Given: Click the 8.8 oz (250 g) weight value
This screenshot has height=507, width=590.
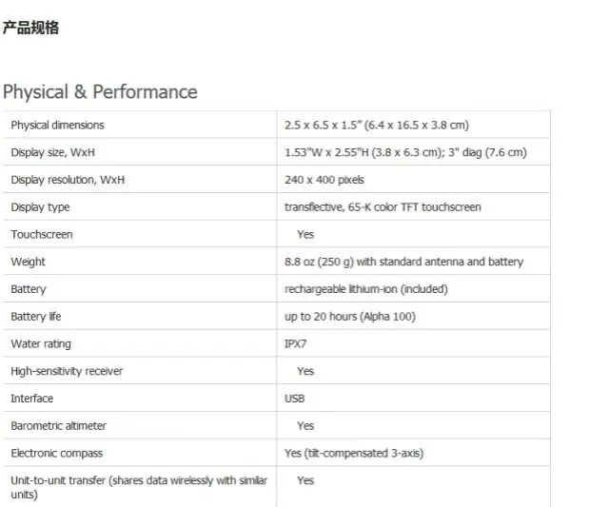Looking at the screenshot, I should pyautogui.click(x=403, y=262).
